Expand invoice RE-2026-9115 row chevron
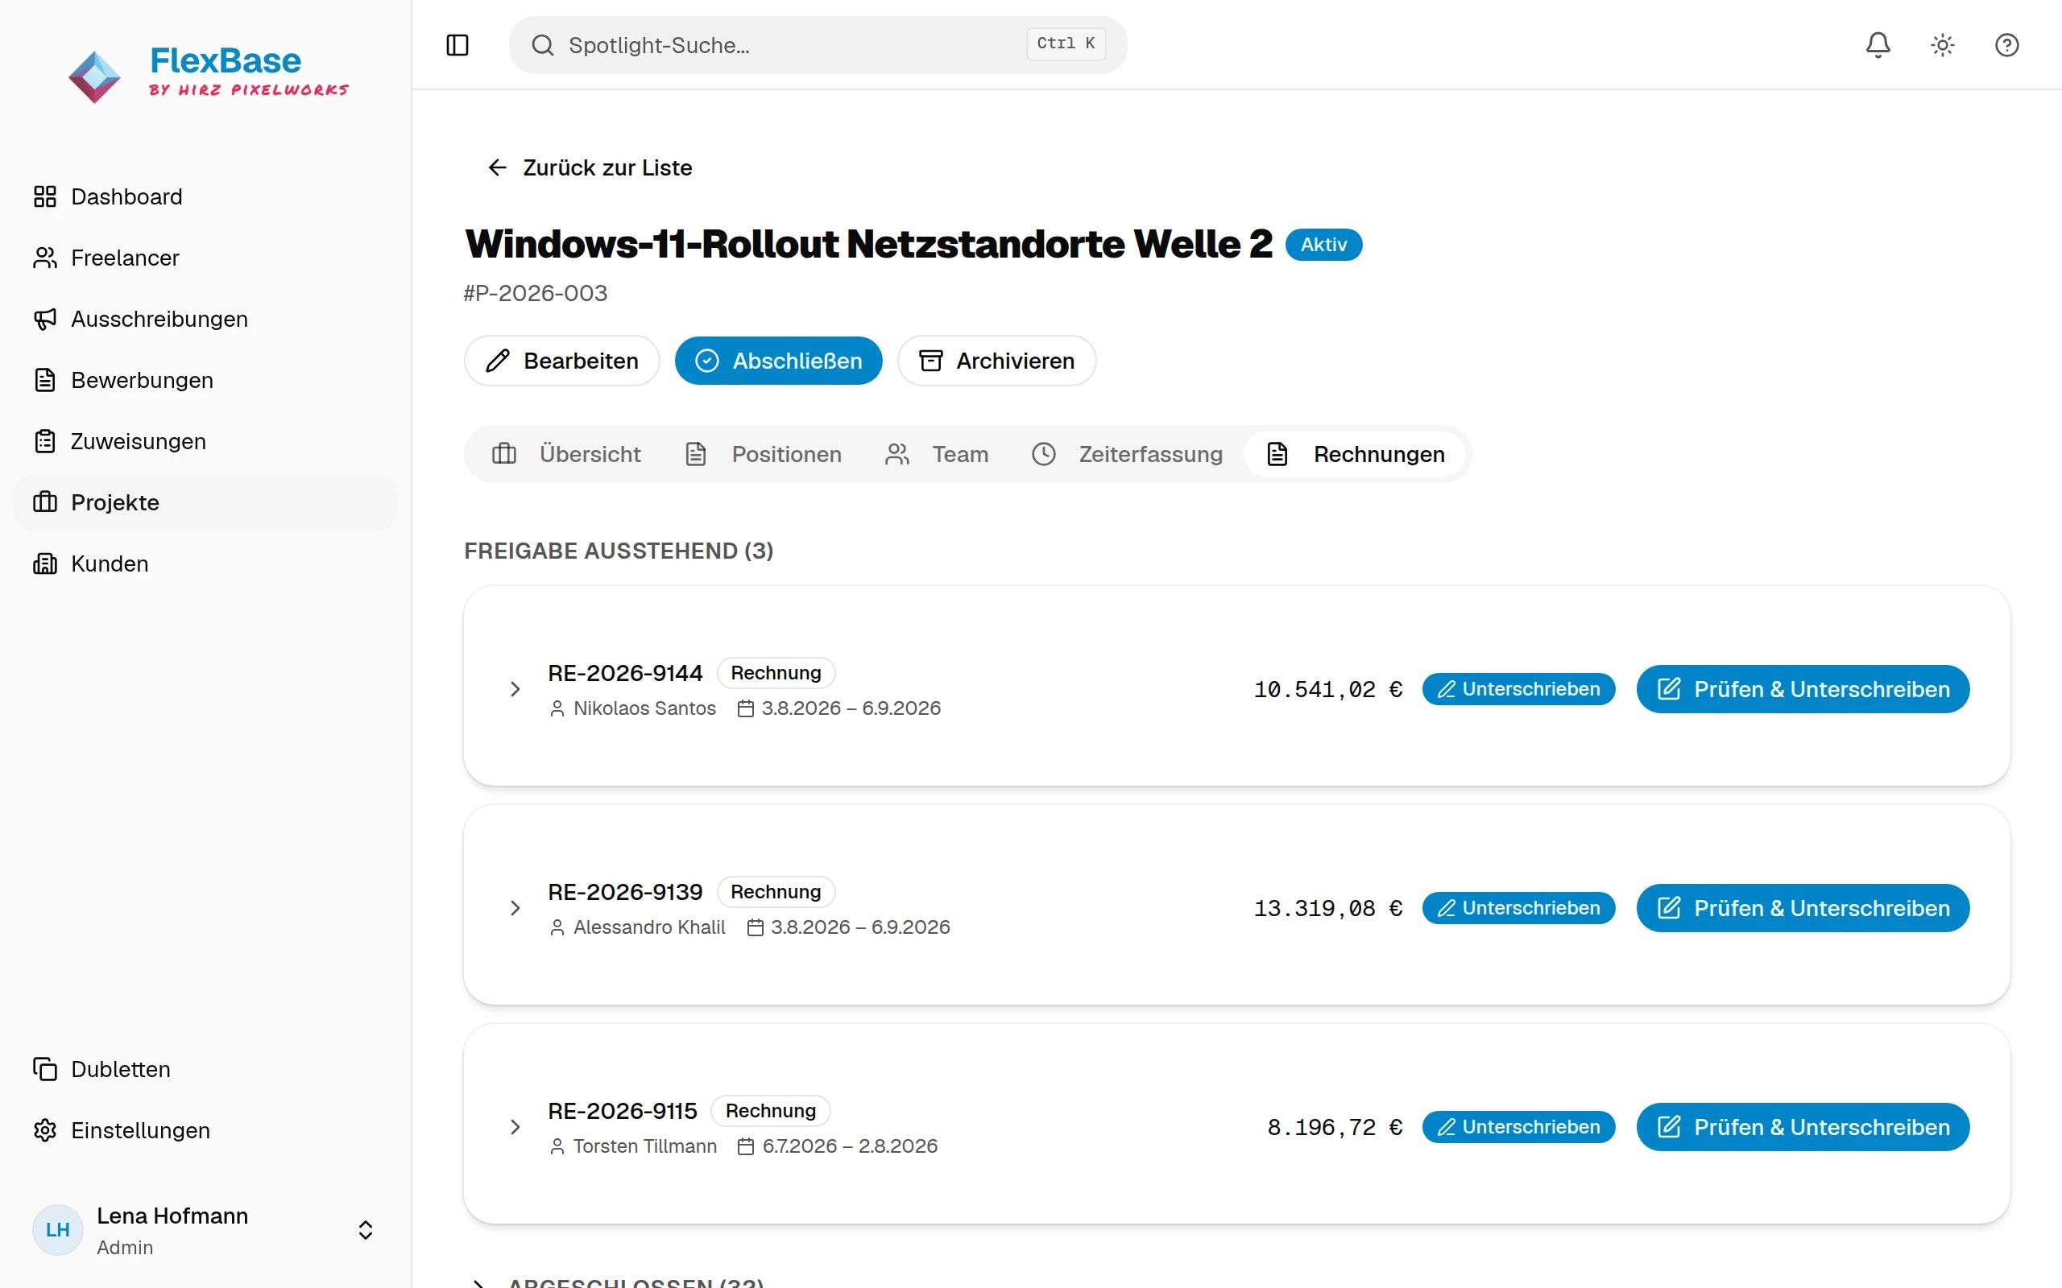Screen dimensions: 2062x1288 click(515, 1127)
